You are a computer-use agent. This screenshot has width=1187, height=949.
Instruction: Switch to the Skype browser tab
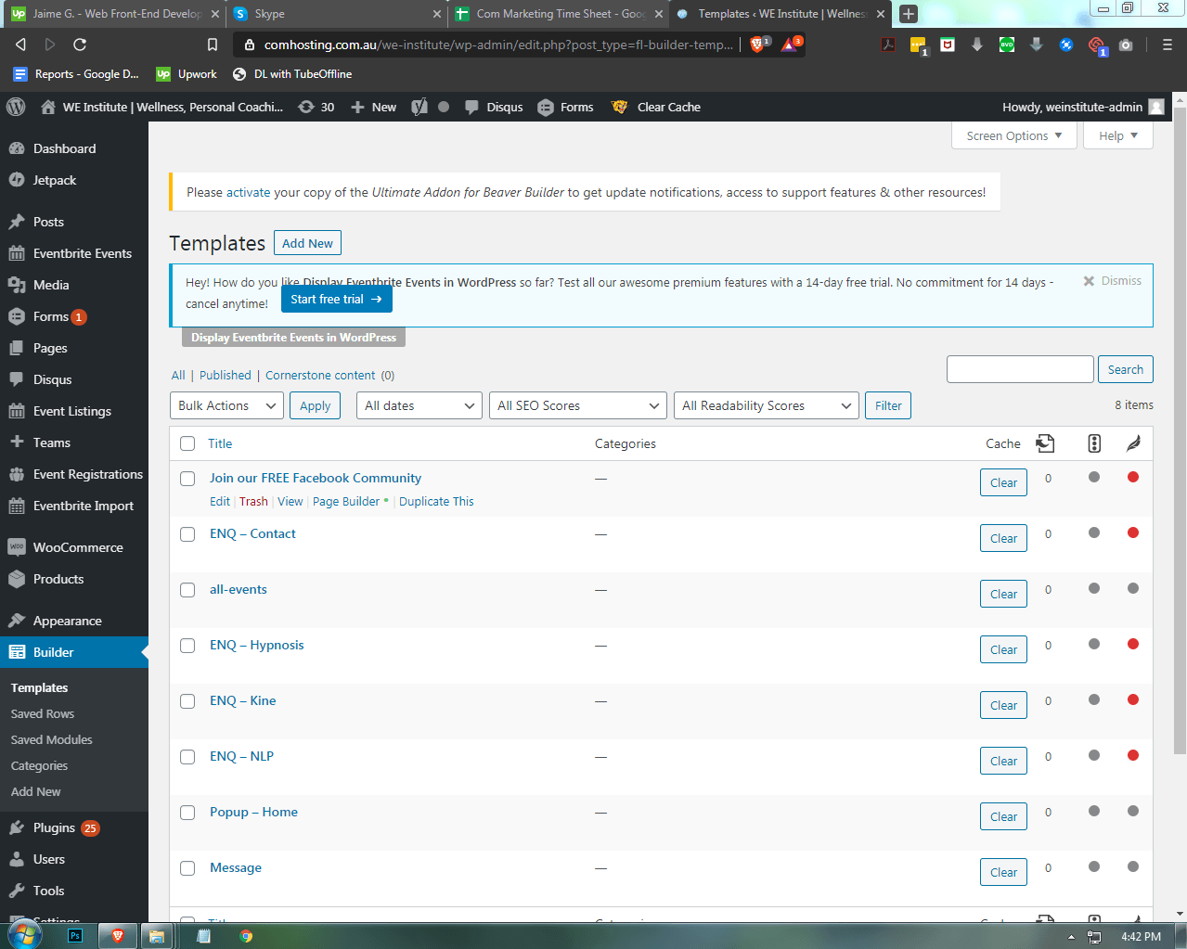[x=337, y=14]
